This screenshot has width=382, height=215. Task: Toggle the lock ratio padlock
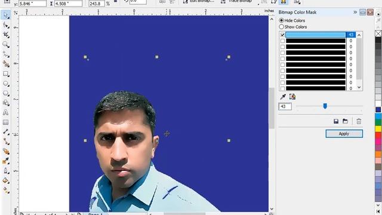click(x=115, y=1)
